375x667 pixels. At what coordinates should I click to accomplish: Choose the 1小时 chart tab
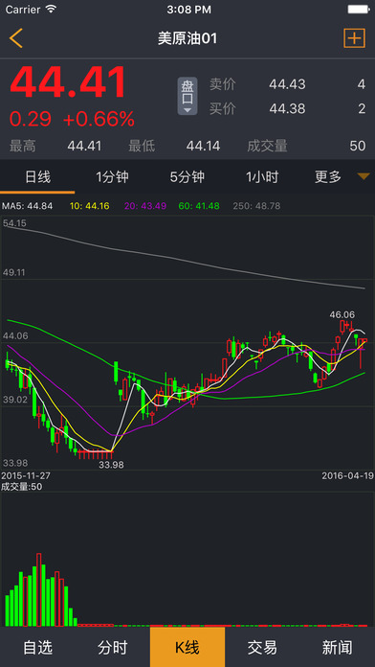coord(262,176)
